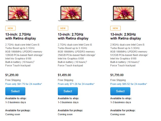Choose Select under the $1,499.00 model

(x=68, y=91)
